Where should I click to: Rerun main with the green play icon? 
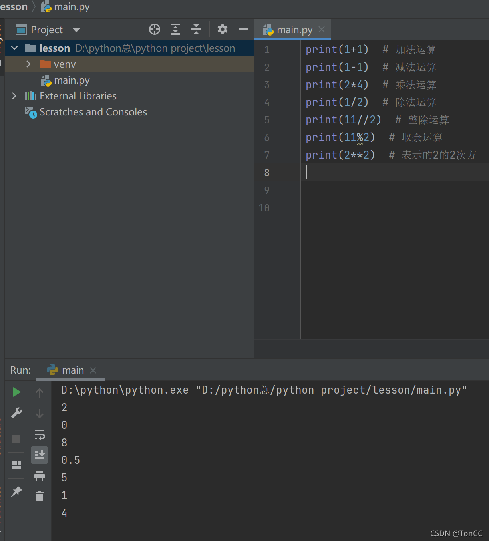16,392
